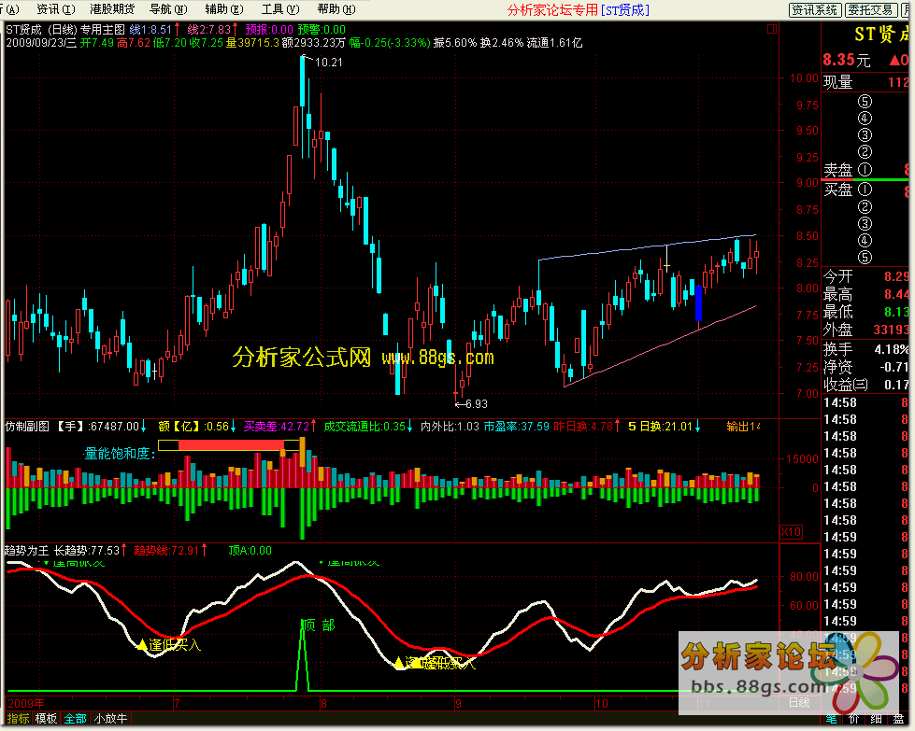Select the 全部 tab
The image size is (915, 731).
click(76, 719)
